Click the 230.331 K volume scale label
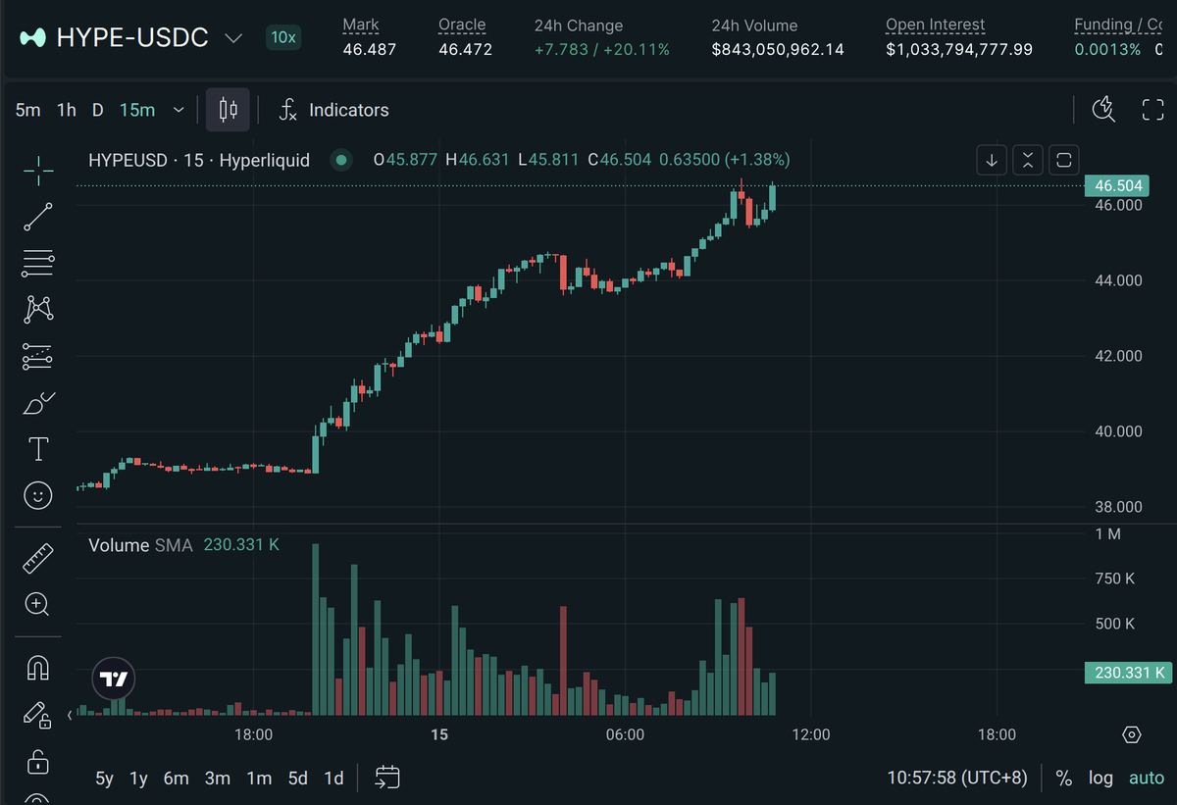Screen dimensions: 1177x805 coord(1128,673)
